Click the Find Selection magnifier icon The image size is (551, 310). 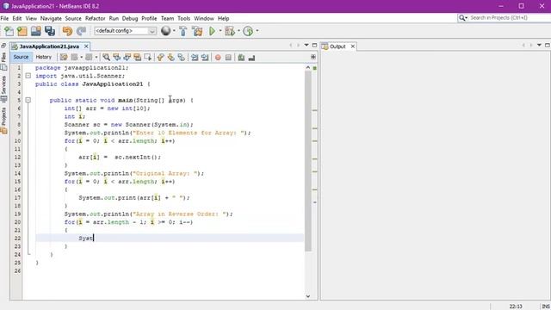106,58
